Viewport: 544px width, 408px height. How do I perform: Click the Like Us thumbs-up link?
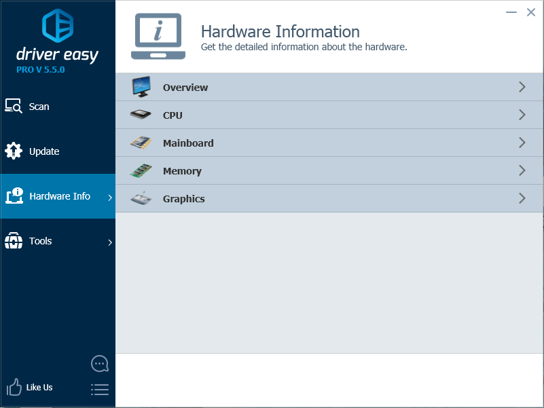tap(30, 387)
